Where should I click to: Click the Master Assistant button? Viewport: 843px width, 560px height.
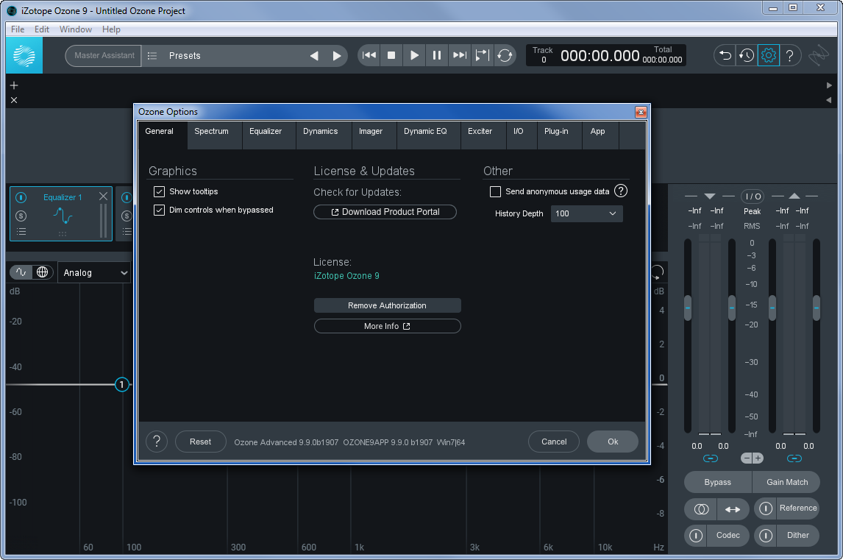(104, 55)
